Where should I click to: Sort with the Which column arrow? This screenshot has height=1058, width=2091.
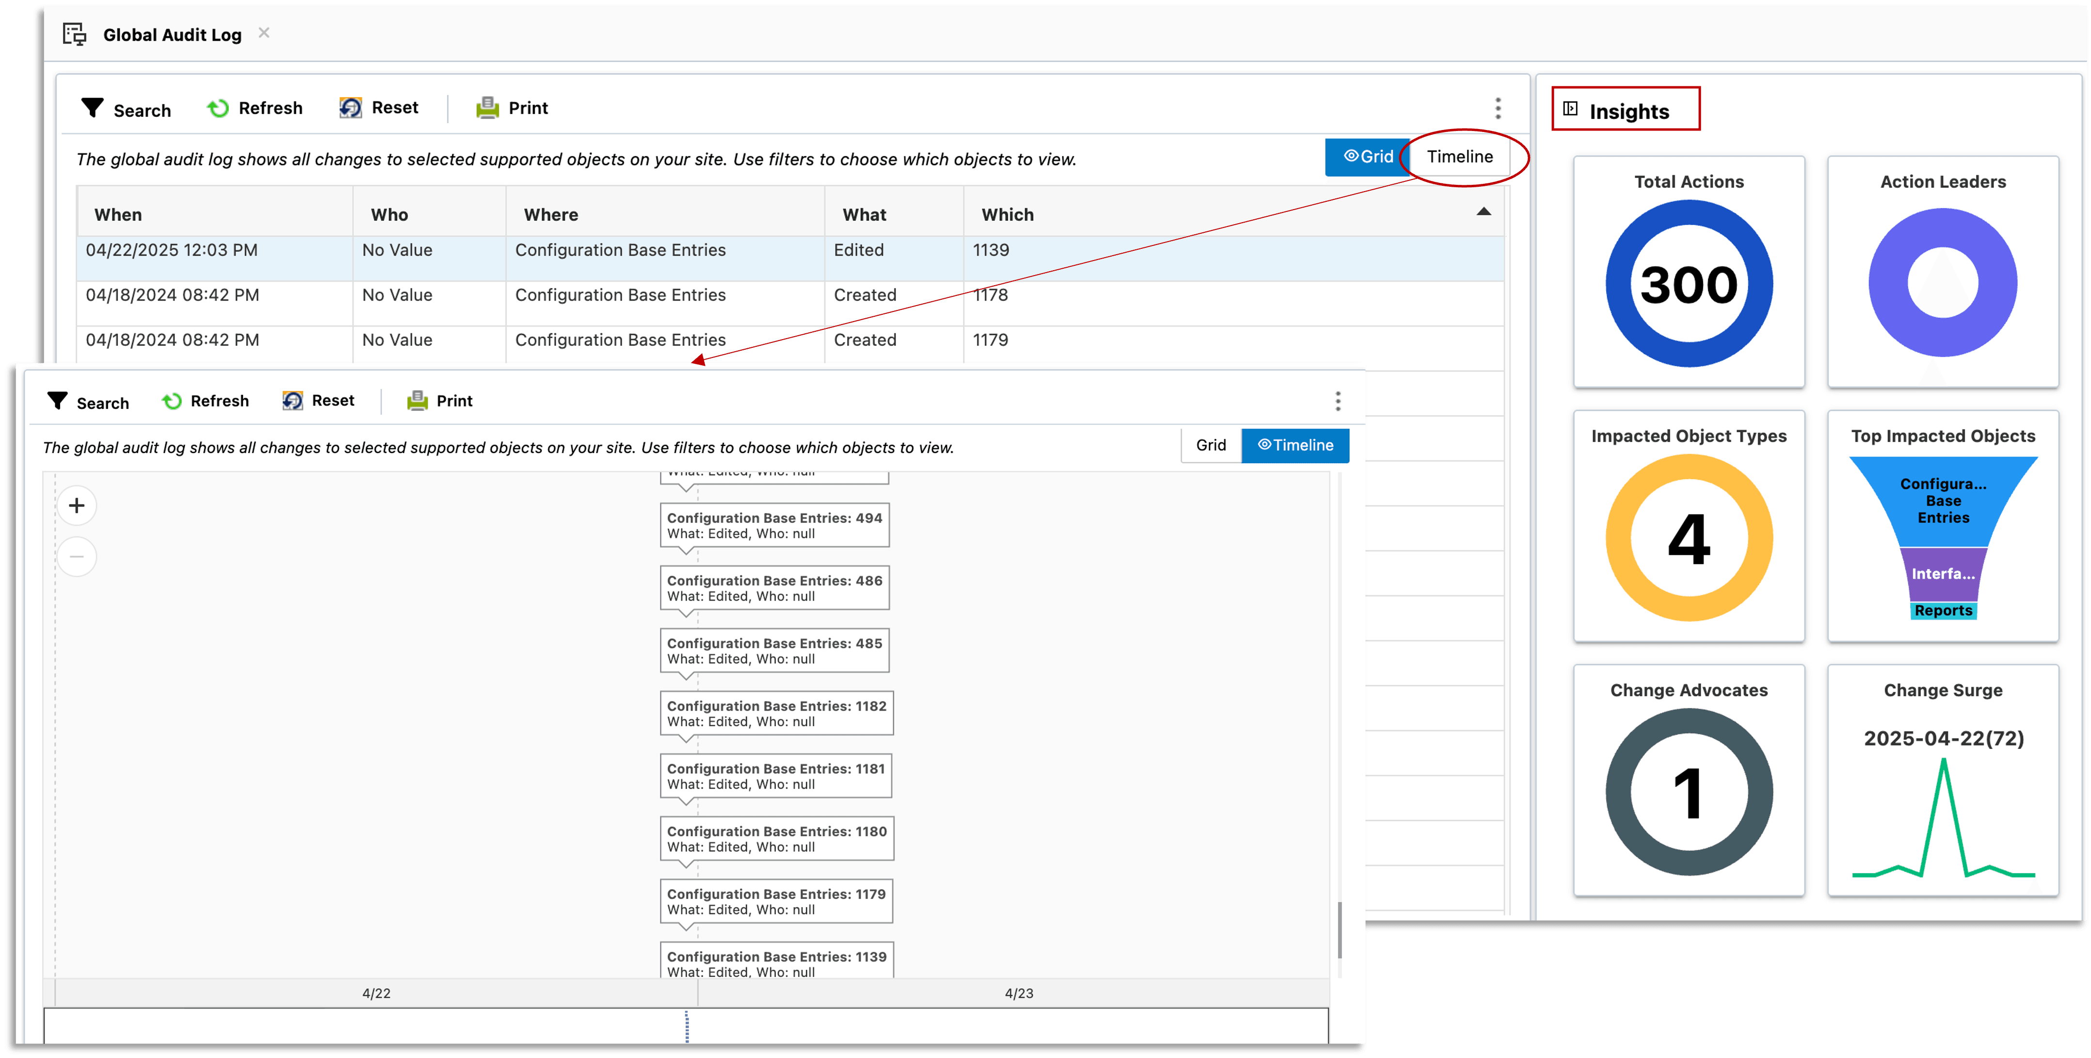tap(1483, 212)
